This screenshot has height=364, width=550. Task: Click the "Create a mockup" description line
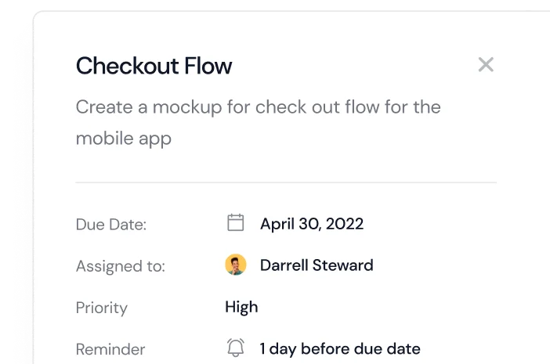point(258,107)
